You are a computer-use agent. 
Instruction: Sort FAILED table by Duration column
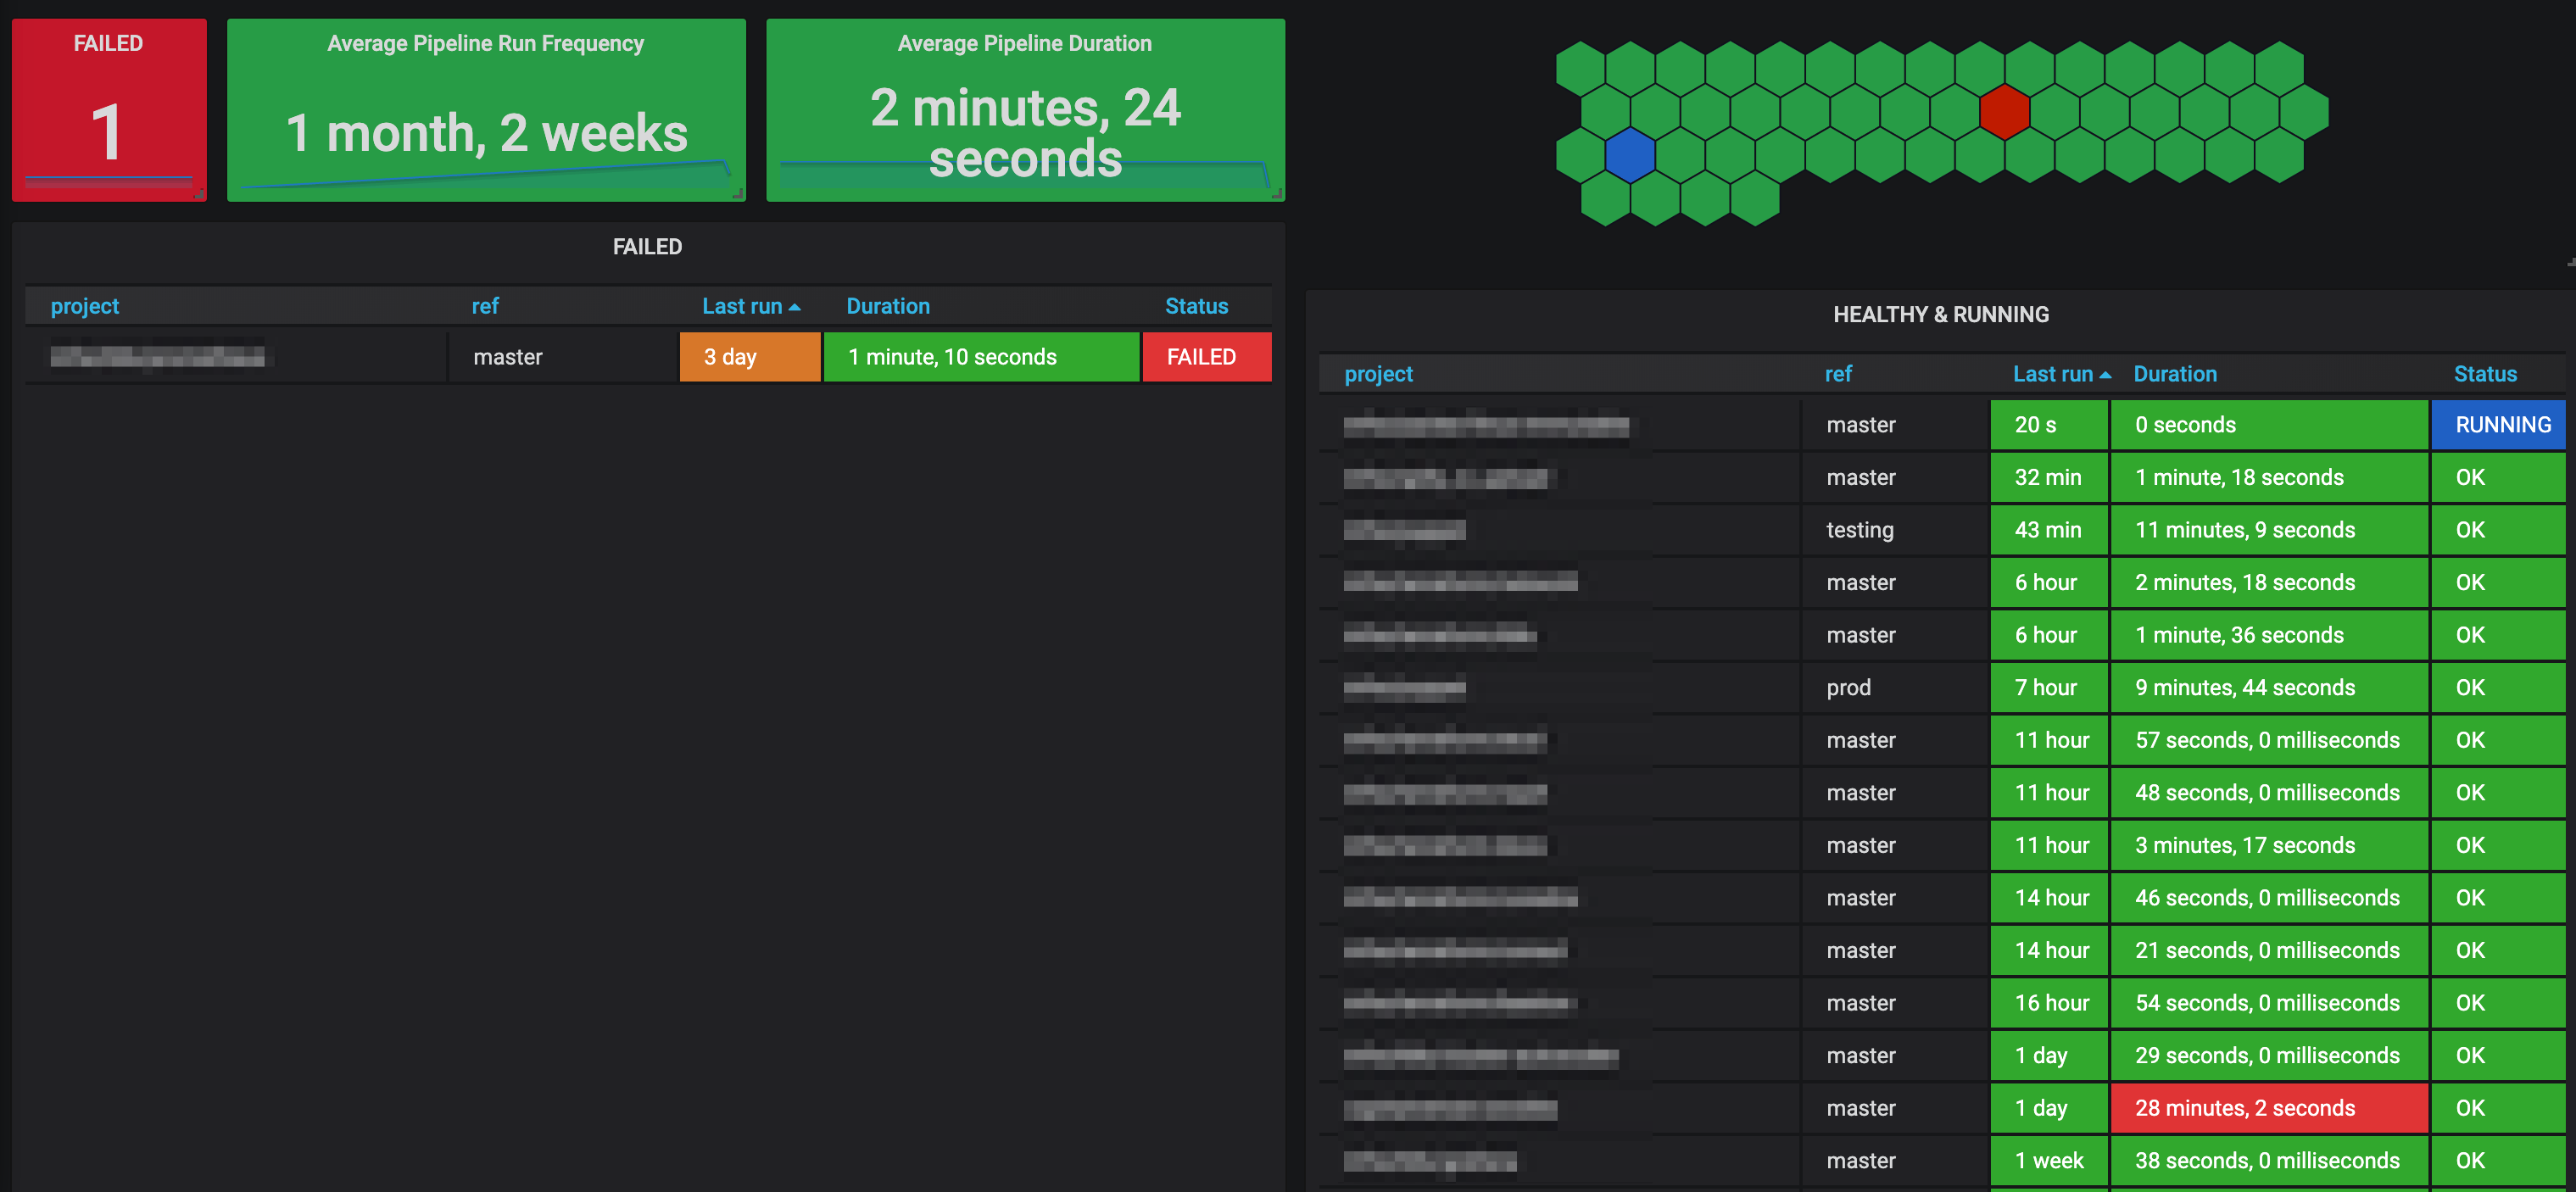coord(888,306)
